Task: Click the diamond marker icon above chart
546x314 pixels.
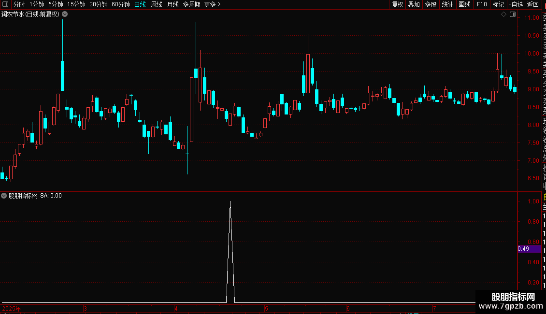Action: (x=503, y=14)
